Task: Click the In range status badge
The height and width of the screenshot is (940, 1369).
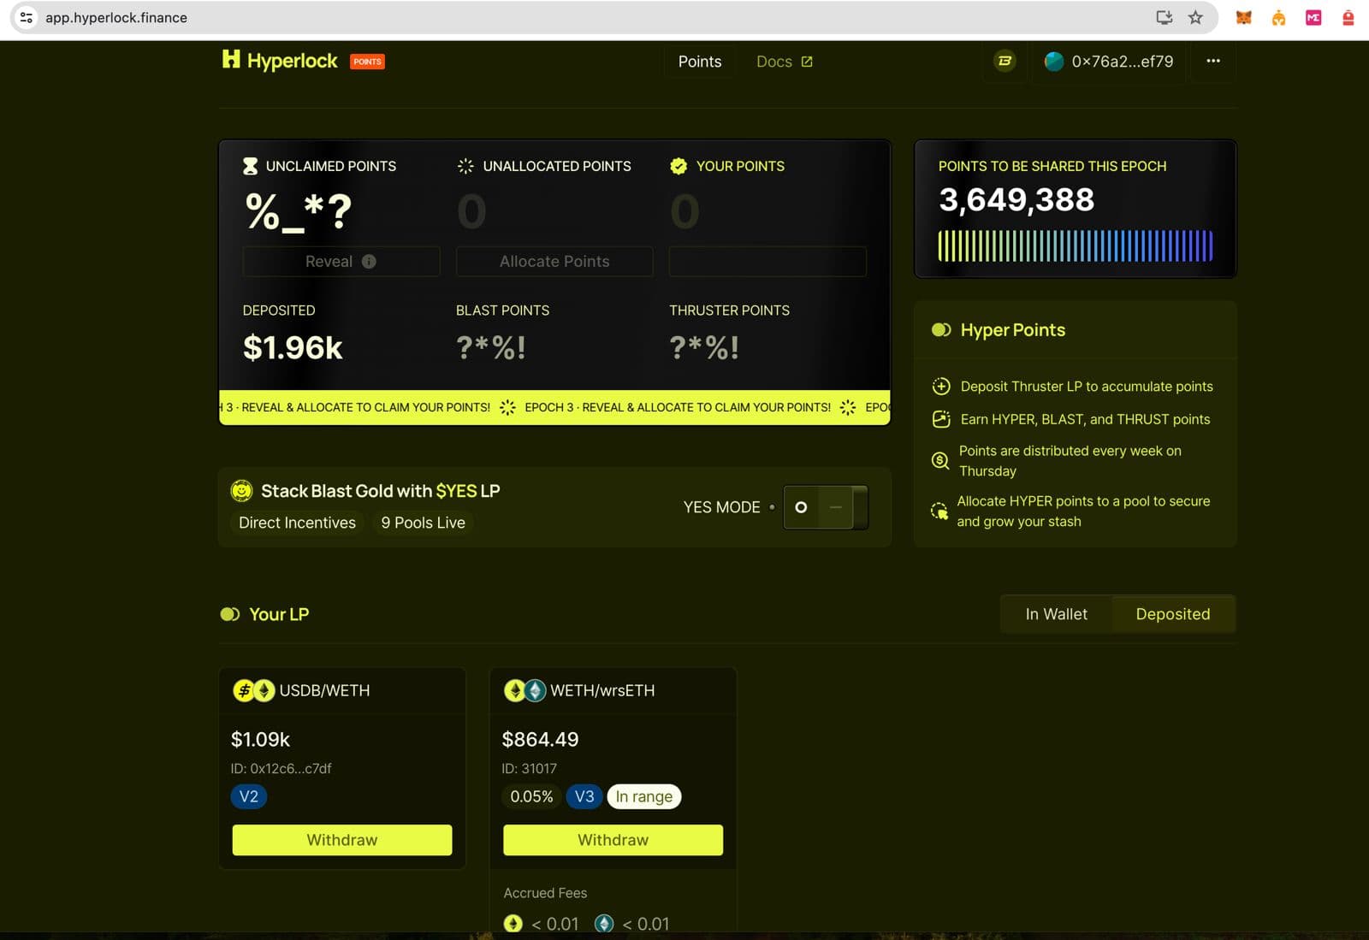Action: click(x=644, y=796)
